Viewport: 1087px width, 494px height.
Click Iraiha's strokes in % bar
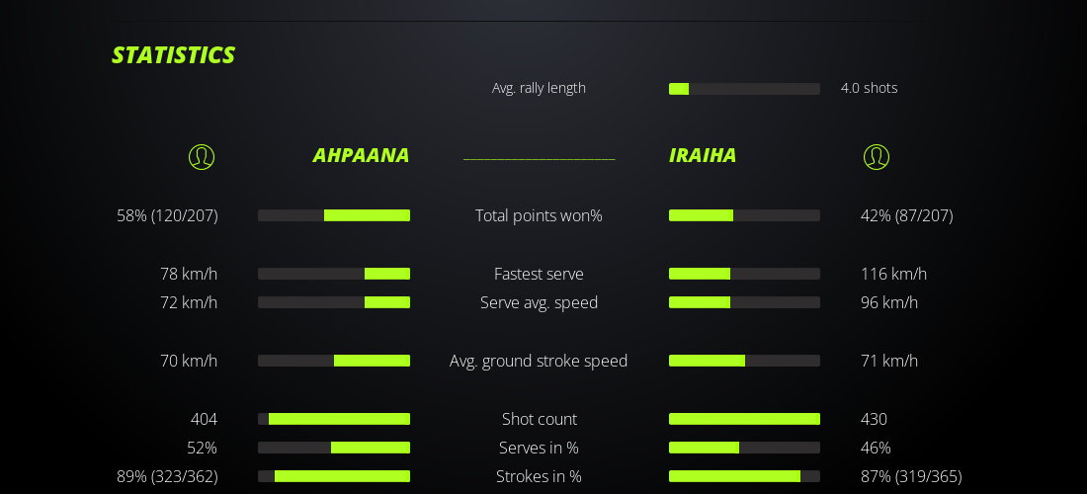tap(744, 476)
